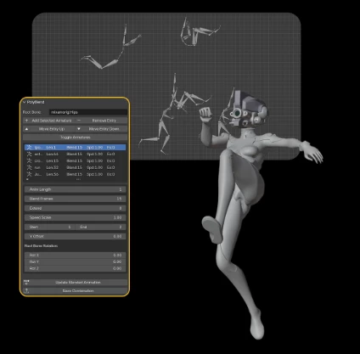Click the Rot Z rotation field

(75, 268)
